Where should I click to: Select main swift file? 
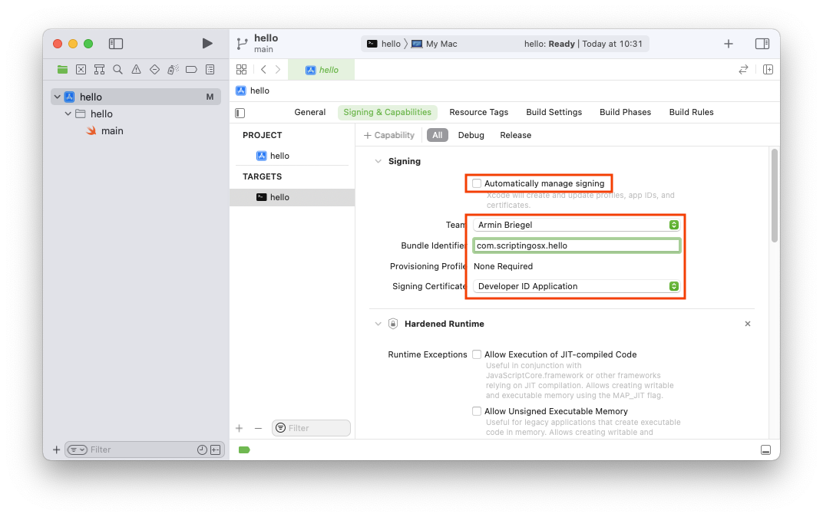pyautogui.click(x=105, y=130)
